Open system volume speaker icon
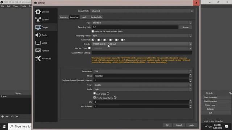The height and width of the screenshot is (130, 232). pos(210,127)
